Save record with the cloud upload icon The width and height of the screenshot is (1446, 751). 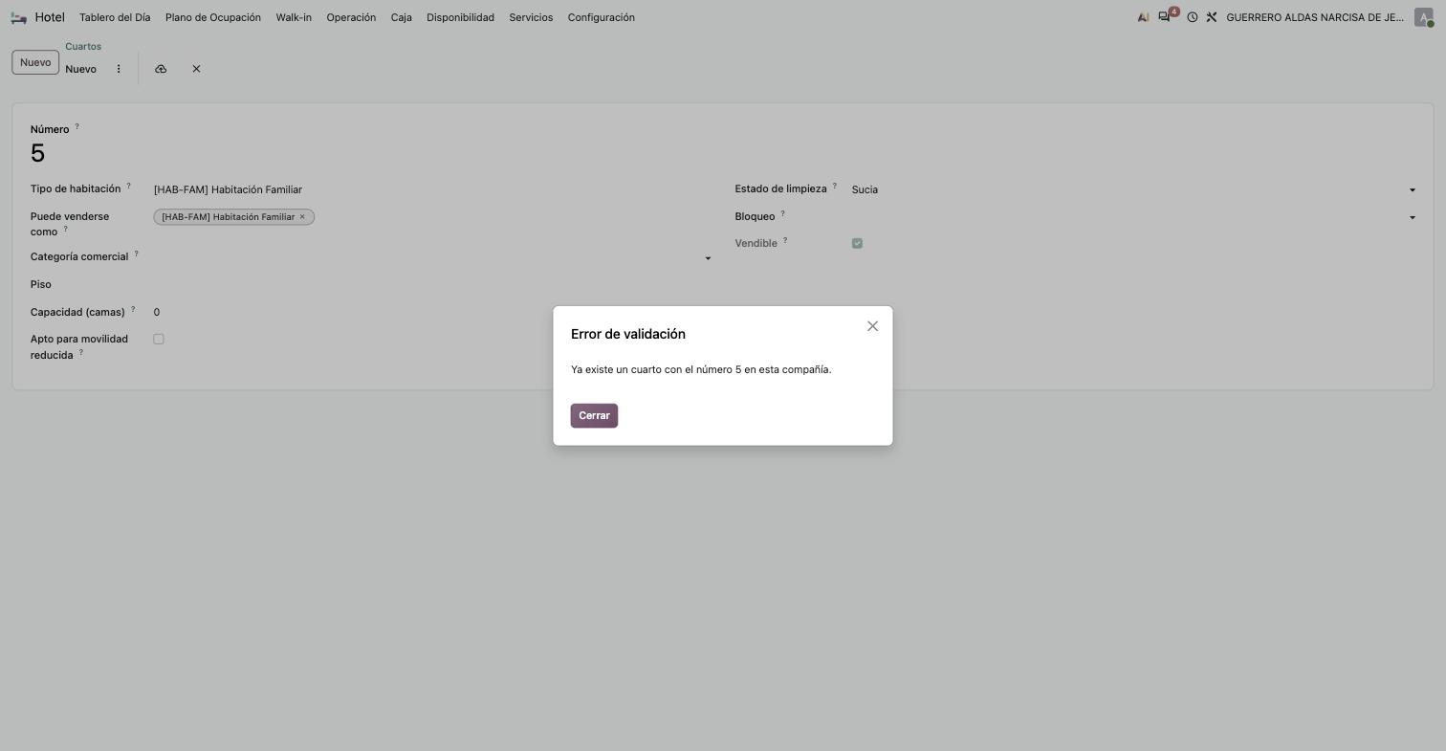(161, 69)
